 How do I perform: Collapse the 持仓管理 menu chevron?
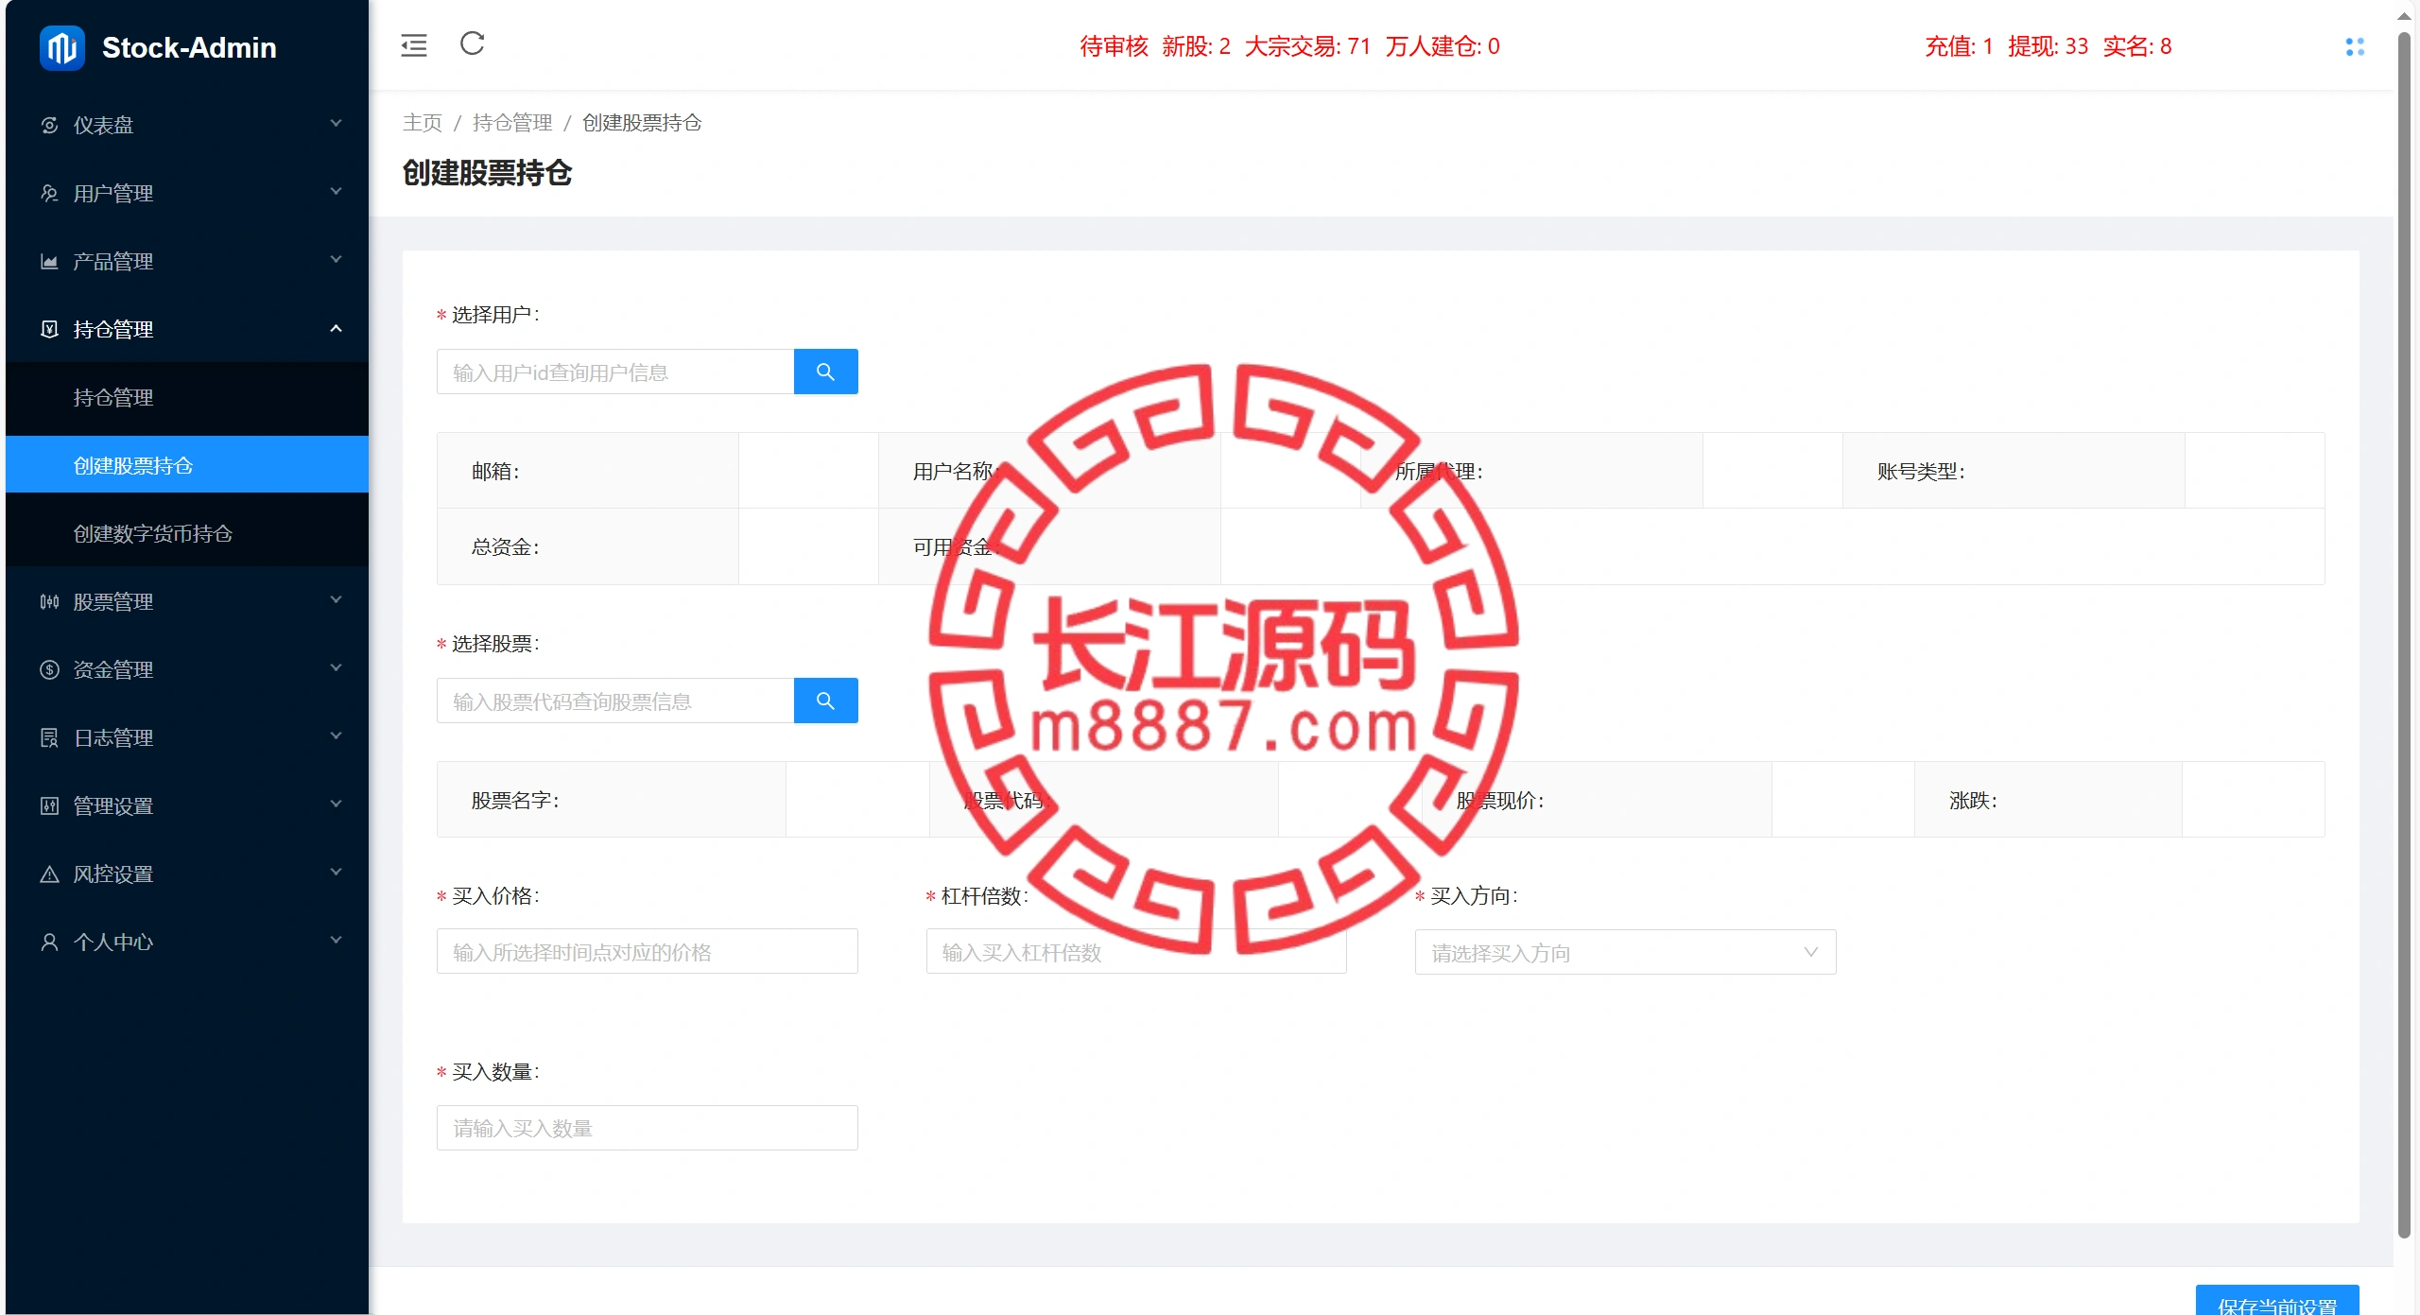point(336,328)
